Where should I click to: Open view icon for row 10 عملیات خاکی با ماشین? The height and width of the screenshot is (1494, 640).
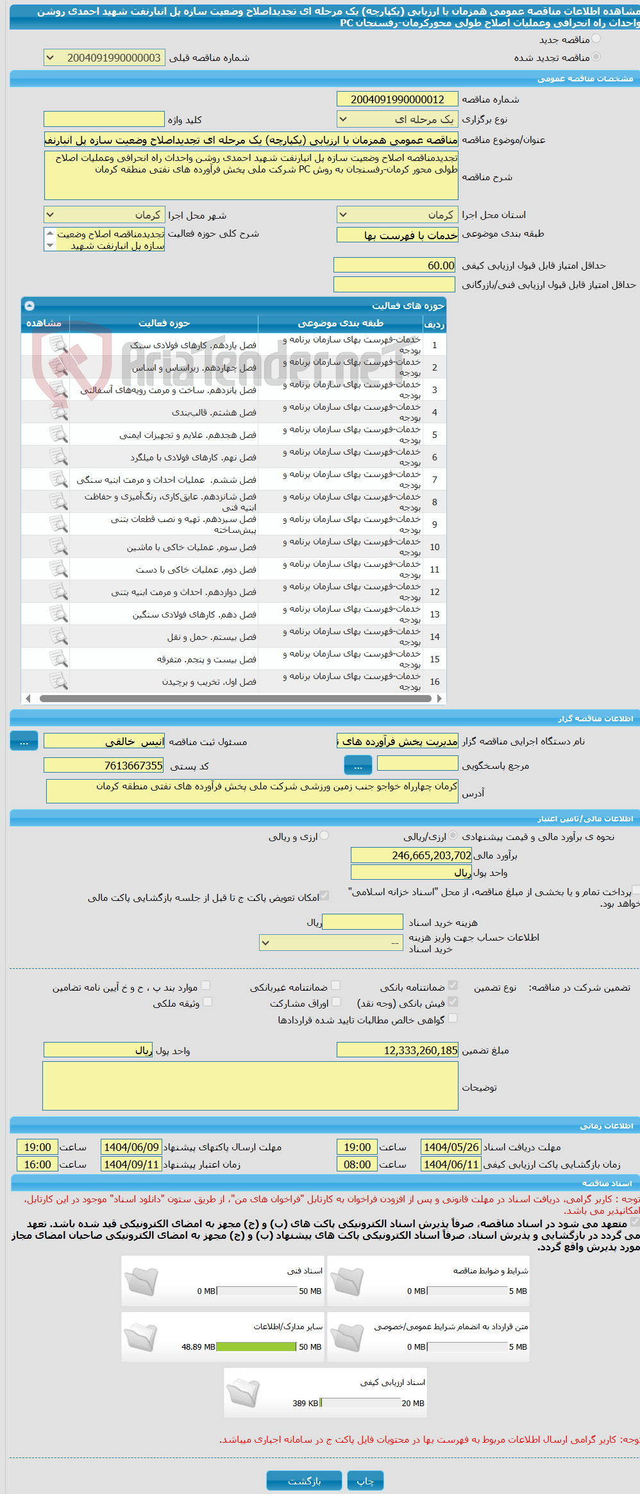(58, 547)
